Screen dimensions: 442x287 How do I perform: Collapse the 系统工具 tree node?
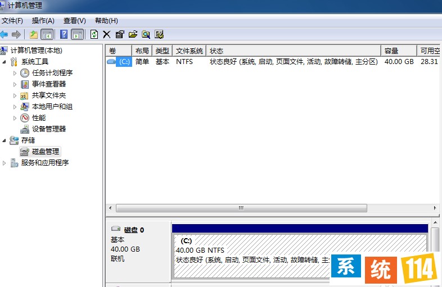click(4, 62)
